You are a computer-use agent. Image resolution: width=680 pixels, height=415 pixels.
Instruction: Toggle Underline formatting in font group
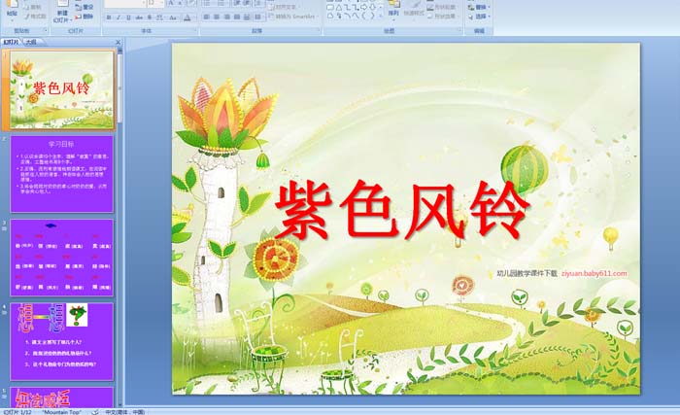[128, 17]
